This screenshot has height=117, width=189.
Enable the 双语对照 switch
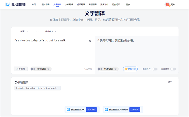click(x=173, y=69)
